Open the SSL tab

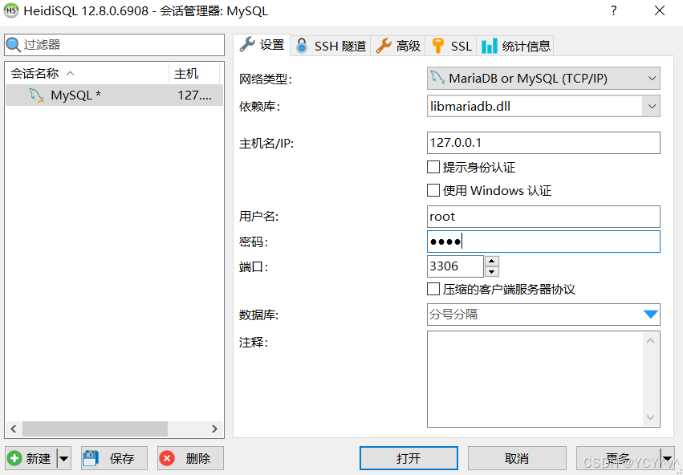451,46
